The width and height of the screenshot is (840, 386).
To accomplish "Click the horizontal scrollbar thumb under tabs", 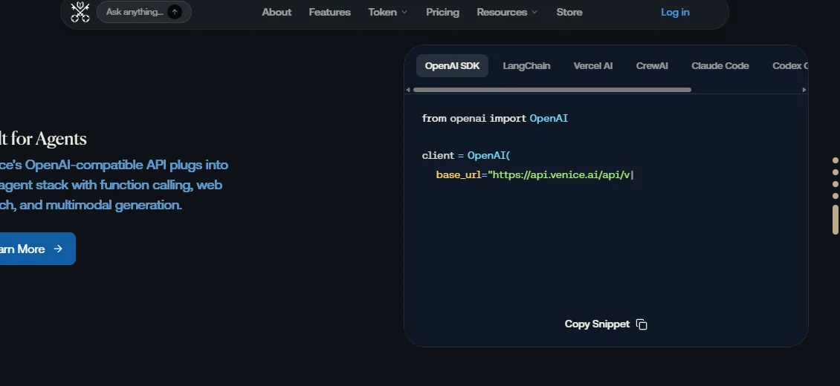I will [x=552, y=90].
